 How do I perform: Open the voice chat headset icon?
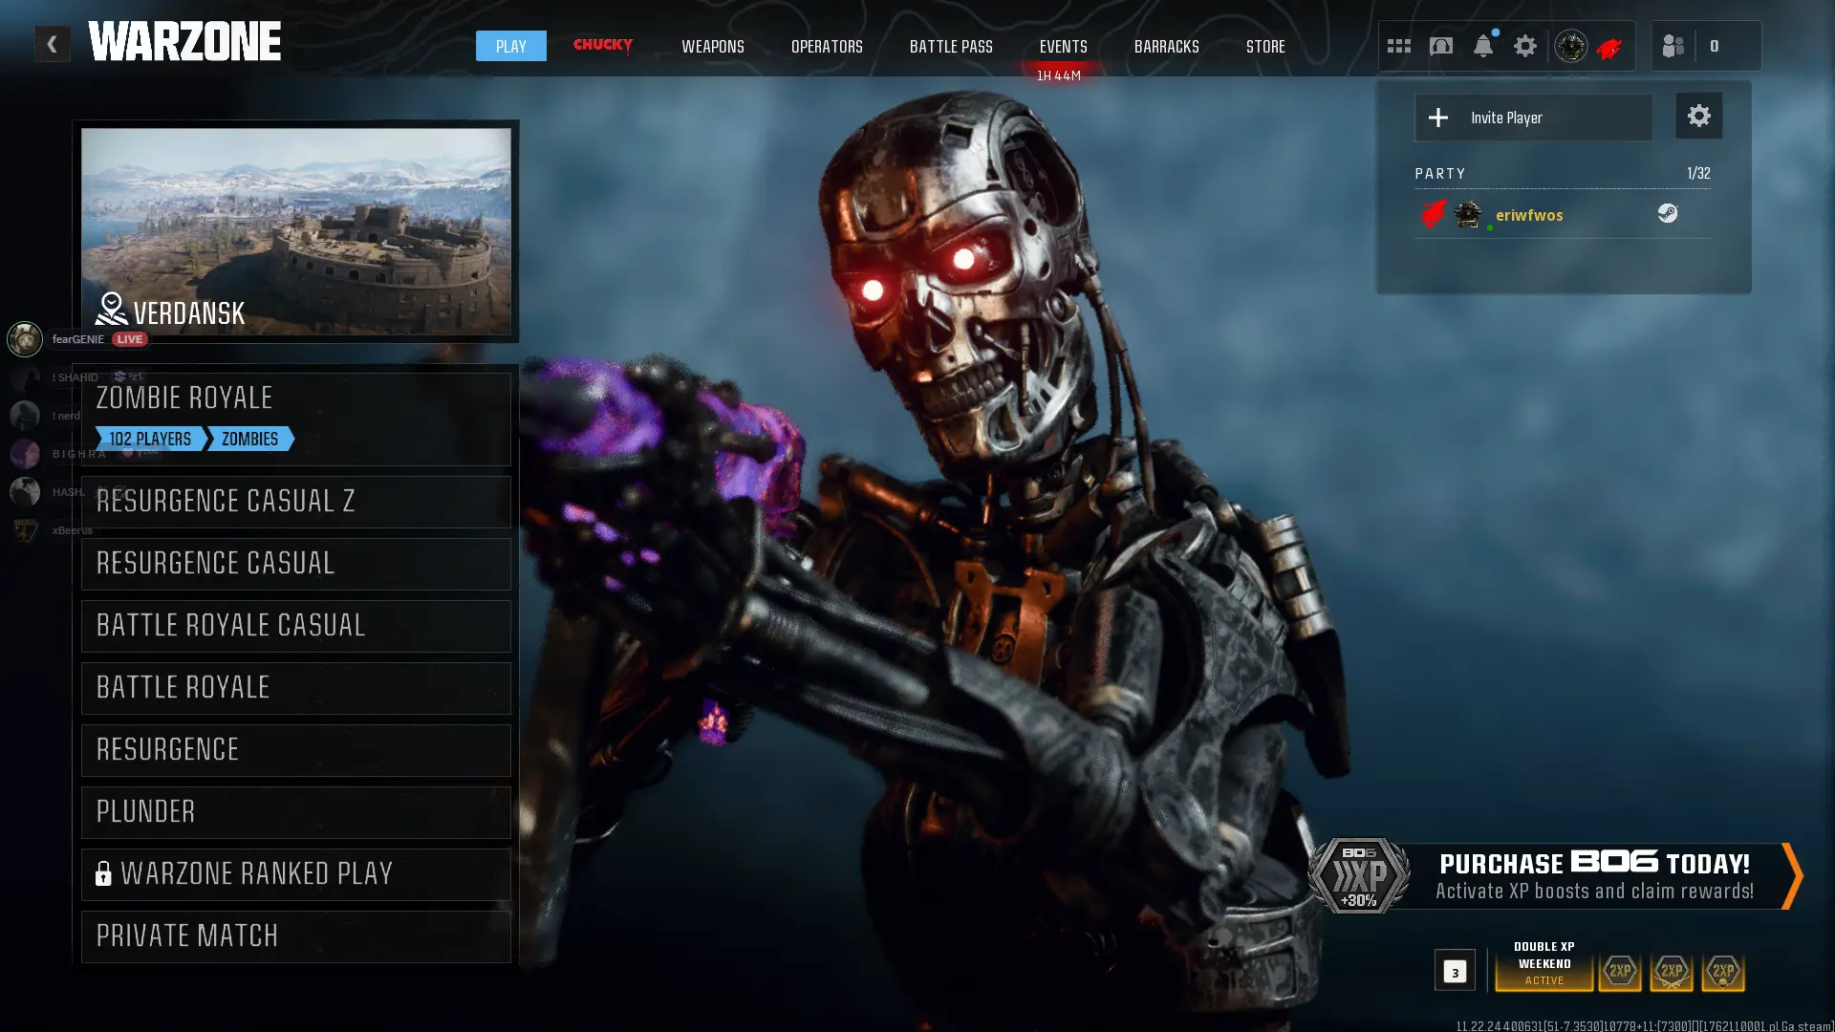1440,46
